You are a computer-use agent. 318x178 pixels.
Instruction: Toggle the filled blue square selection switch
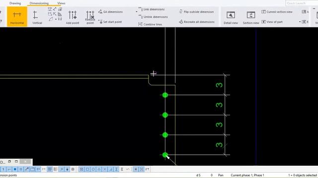coord(15,169)
